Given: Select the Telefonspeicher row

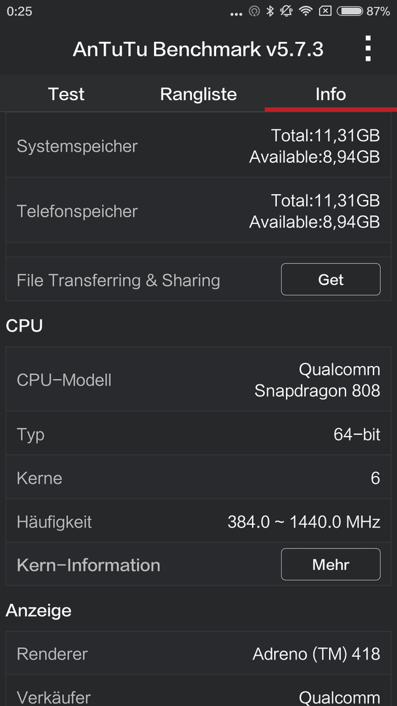Looking at the screenshot, I should click(198, 210).
